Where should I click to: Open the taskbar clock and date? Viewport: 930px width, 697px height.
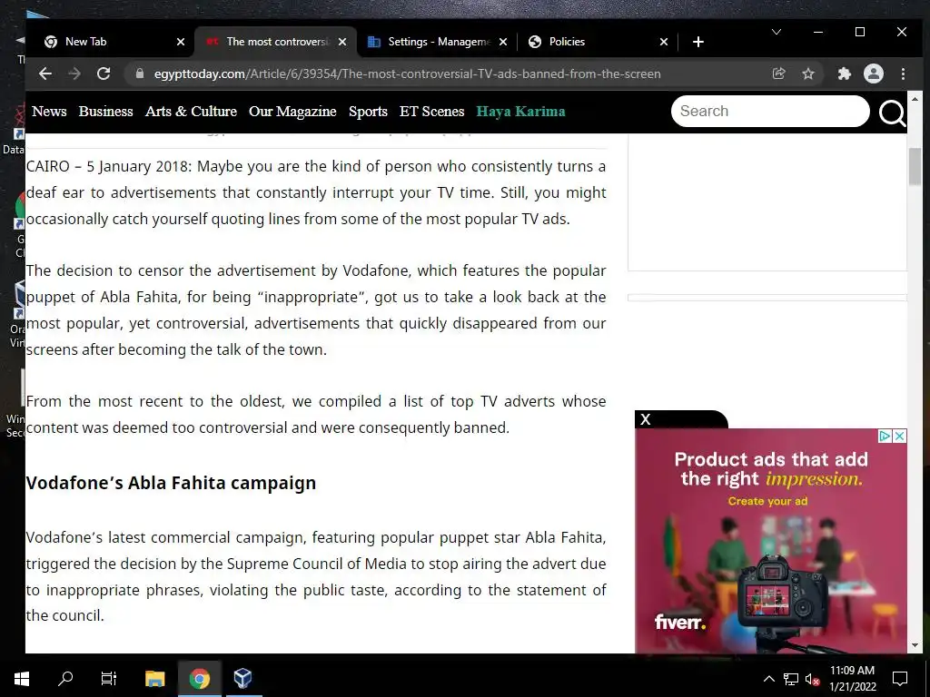coord(852,679)
